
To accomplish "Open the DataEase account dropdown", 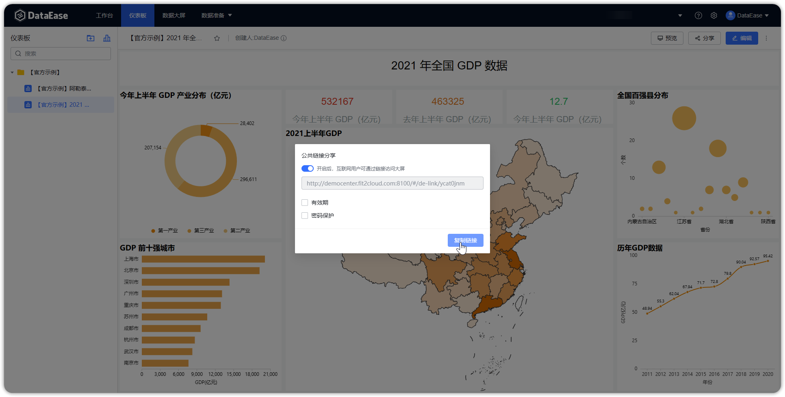I will (x=748, y=15).
